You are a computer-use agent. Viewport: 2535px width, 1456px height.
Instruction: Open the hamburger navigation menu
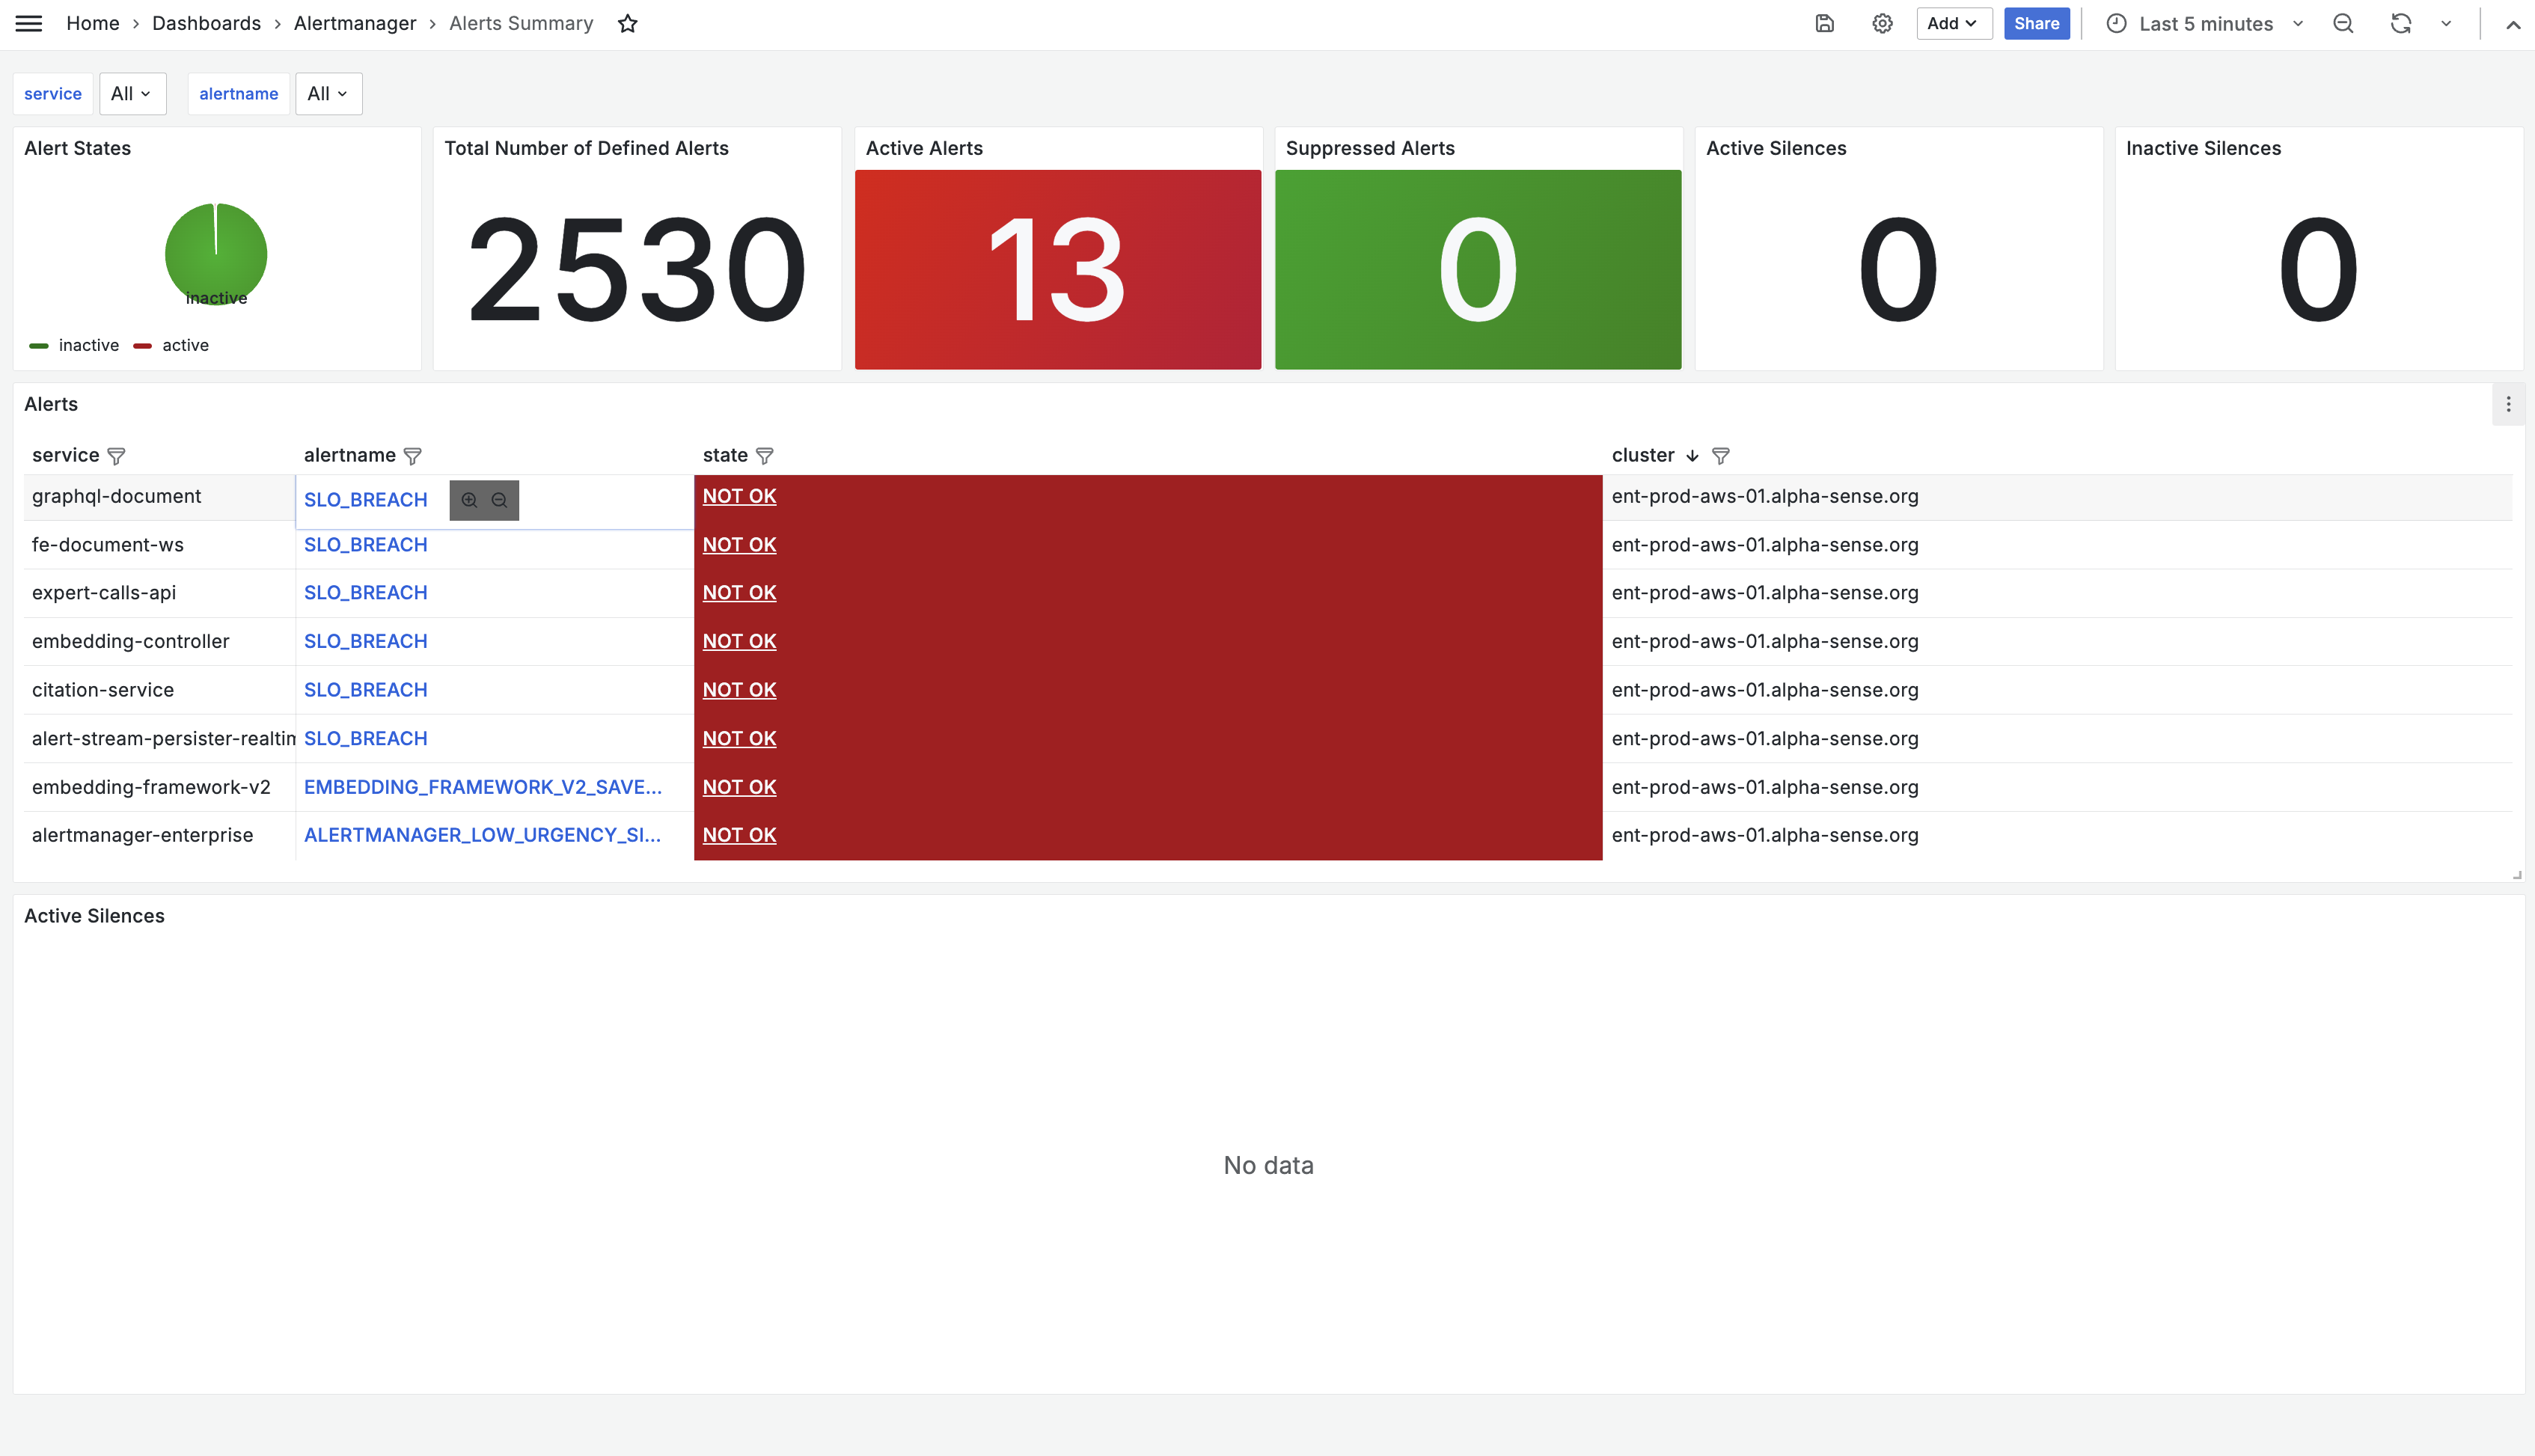click(29, 23)
